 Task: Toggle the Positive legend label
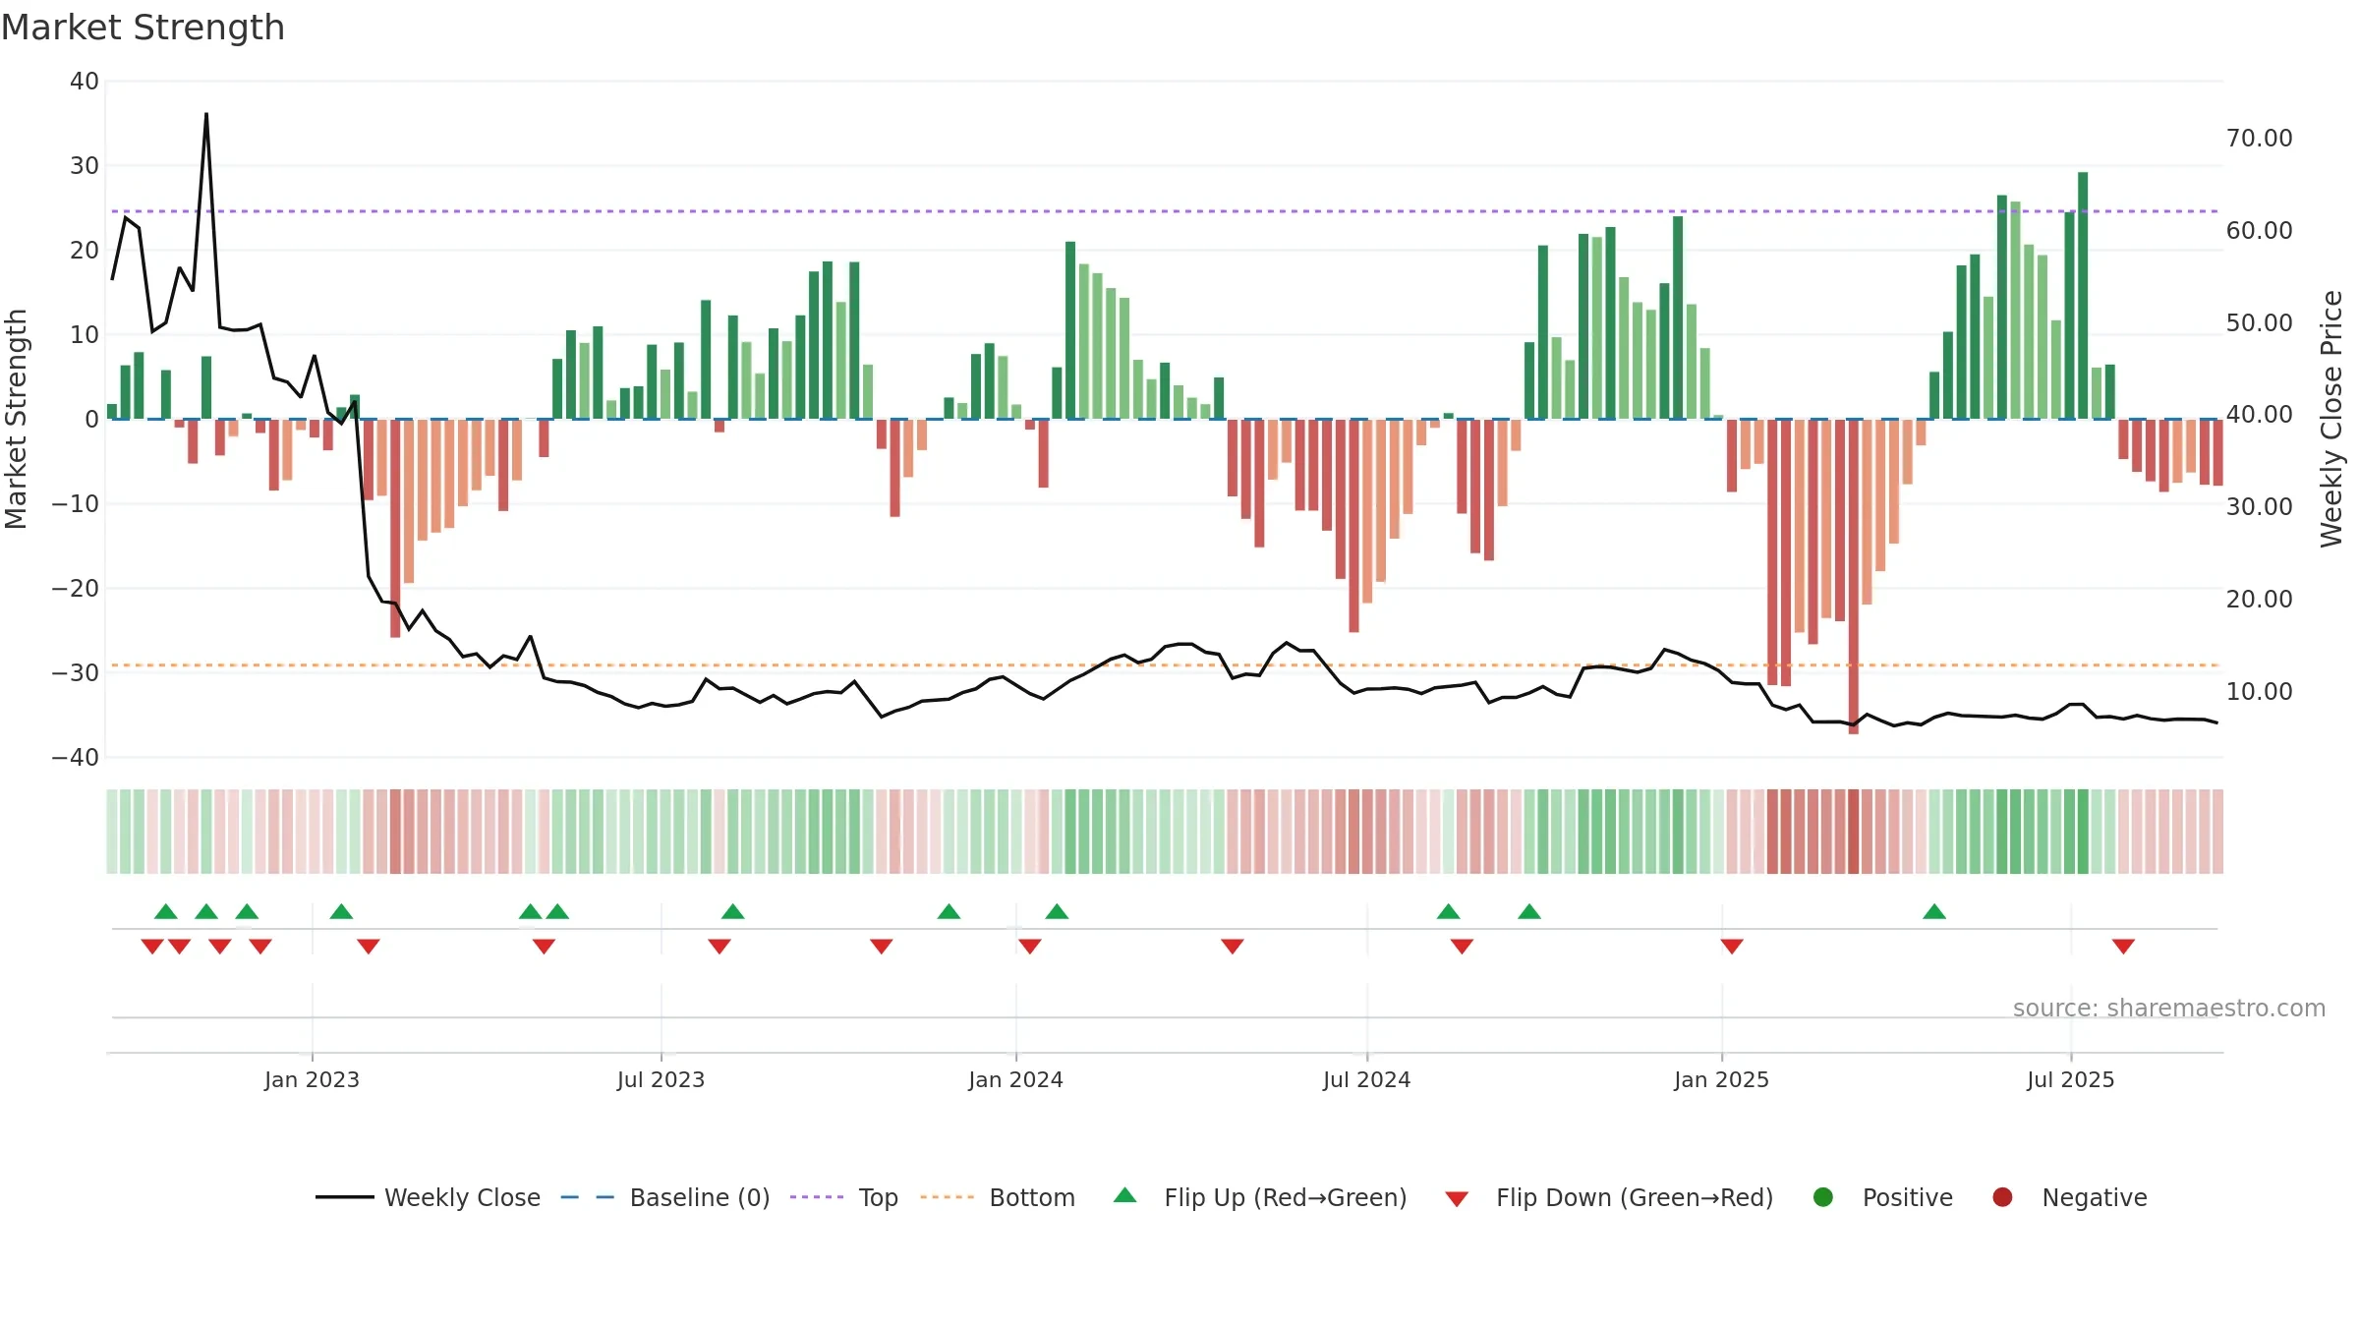point(1908,1197)
